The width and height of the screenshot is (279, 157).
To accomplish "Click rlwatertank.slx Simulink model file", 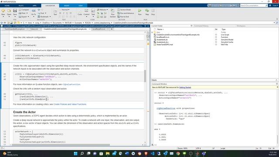I will pyautogui.click(x=162, y=40).
